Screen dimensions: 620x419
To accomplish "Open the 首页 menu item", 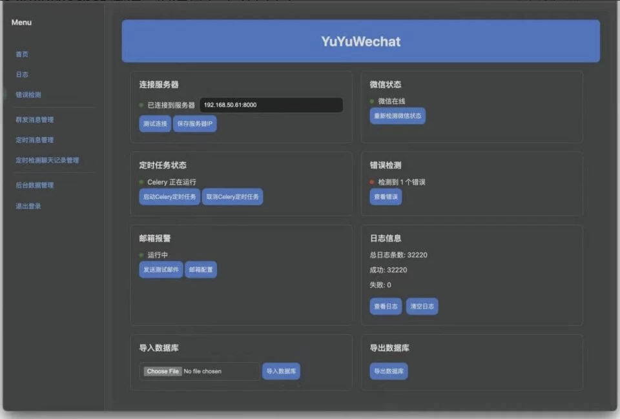I will pos(22,54).
